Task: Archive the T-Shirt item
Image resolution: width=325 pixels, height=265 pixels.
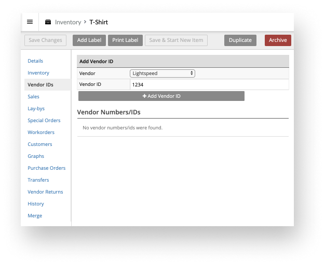Action: tap(278, 40)
